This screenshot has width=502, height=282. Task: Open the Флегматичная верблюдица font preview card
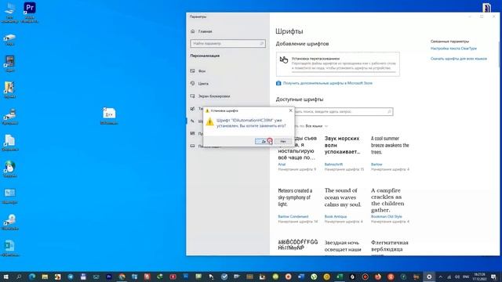click(391, 247)
